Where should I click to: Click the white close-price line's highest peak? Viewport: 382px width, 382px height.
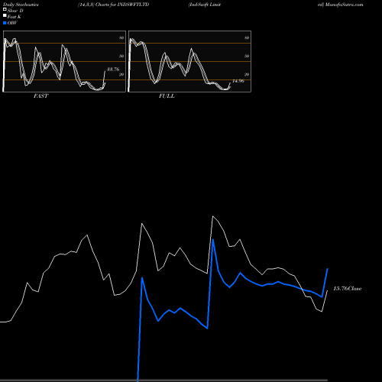coord(213,216)
